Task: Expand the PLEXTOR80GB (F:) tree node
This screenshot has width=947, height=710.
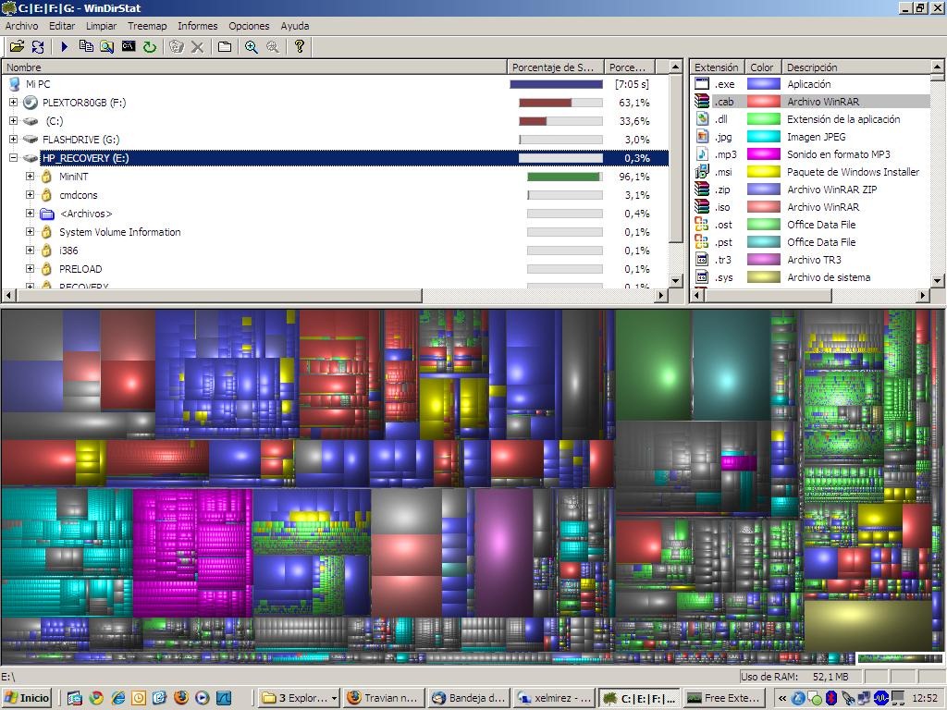Action: (x=13, y=103)
